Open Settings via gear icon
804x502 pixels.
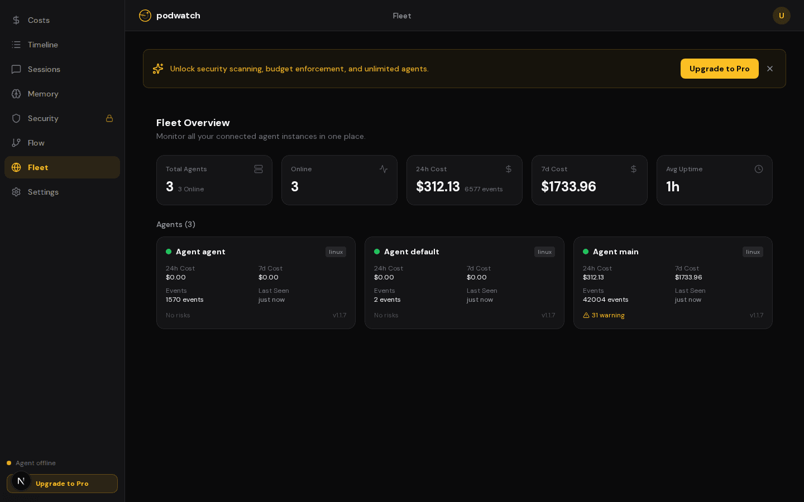point(16,192)
